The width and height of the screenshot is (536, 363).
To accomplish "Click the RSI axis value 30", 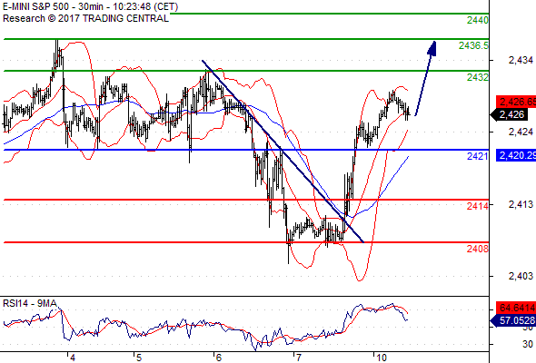I will point(528,344).
